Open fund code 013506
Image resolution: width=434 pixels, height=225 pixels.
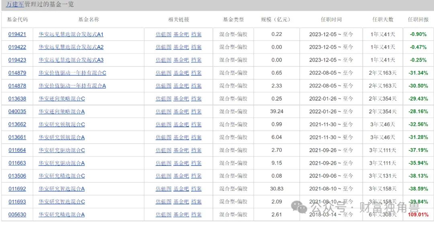tap(17, 176)
